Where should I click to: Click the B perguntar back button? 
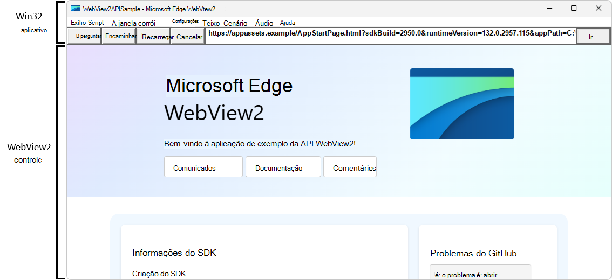coord(84,36)
